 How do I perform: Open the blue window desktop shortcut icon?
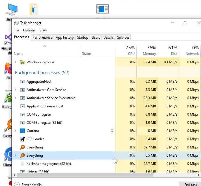point(103,9)
